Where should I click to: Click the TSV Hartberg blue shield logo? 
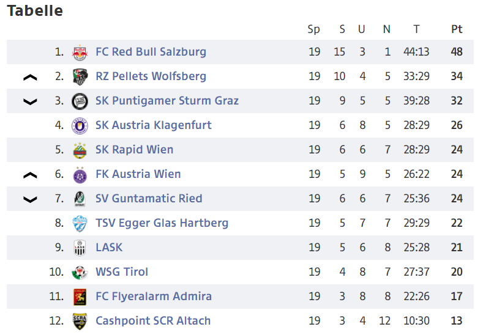(80, 223)
